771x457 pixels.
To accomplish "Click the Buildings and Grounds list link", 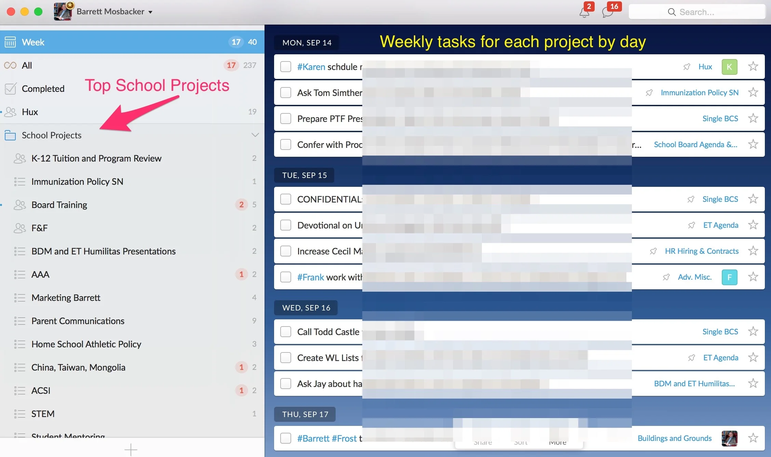I will (x=674, y=438).
